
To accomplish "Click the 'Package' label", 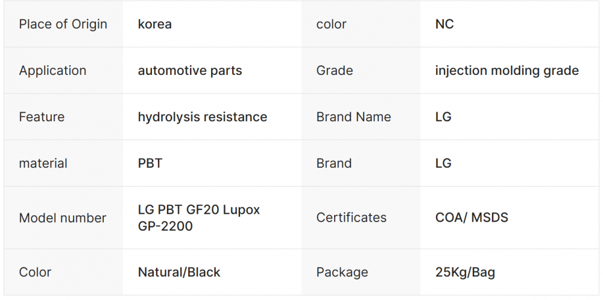I will tap(342, 272).
